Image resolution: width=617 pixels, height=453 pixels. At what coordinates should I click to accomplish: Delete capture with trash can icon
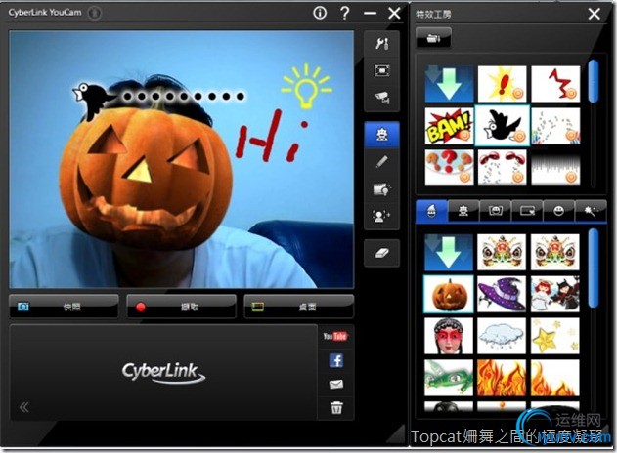[336, 407]
